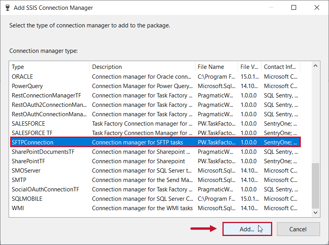Sort the list by File Version column
329x245 pixels.
coord(249,67)
